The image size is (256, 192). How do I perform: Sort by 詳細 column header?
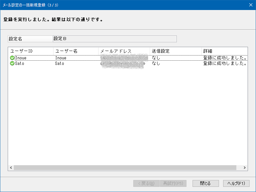[224, 51]
